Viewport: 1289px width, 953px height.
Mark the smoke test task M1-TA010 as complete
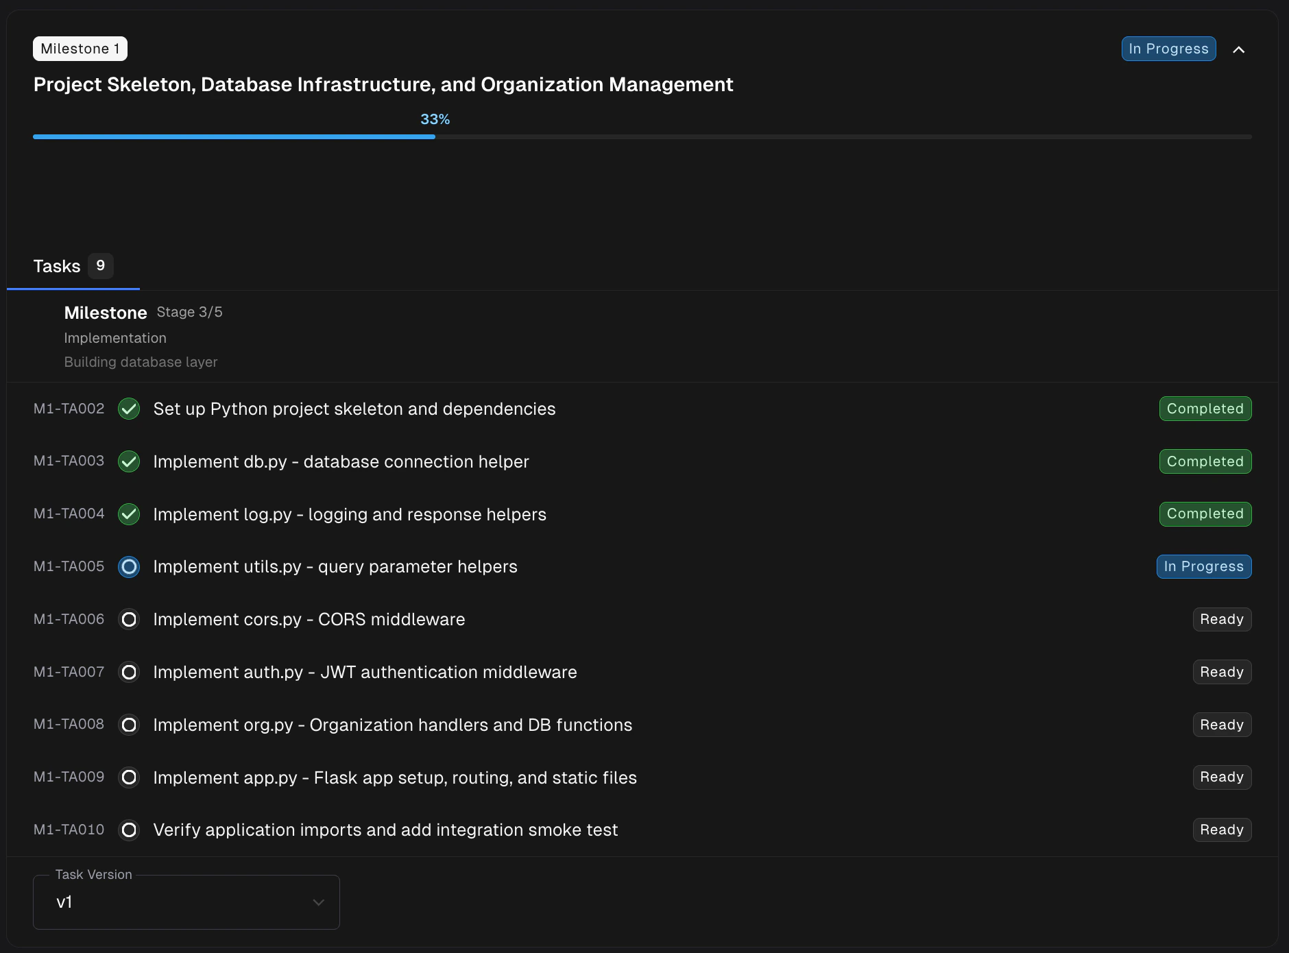coord(129,830)
